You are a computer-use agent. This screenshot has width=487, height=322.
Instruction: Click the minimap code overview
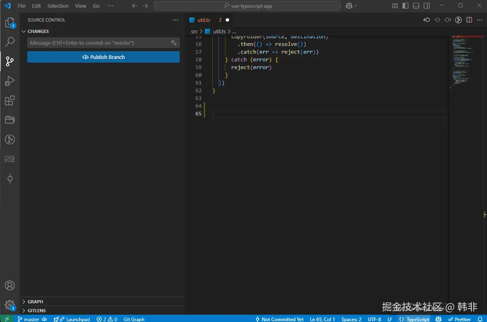[465, 61]
